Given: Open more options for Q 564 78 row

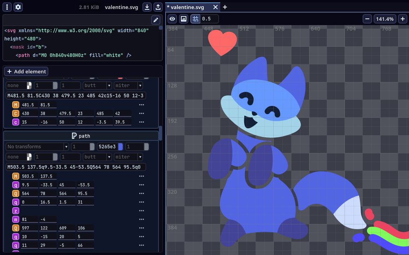Looking at the screenshot, I should point(142,193).
